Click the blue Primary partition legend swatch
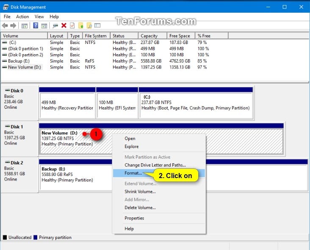 coord(36,237)
